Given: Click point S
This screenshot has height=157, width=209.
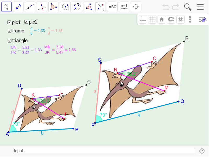Looking at the screenshot, I should point(101,63).
